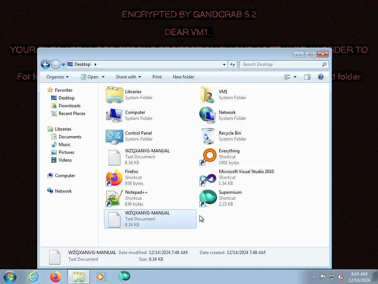Click the Back navigation arrow
Viewport: 378px width, 284px height.
click(45, 64)
